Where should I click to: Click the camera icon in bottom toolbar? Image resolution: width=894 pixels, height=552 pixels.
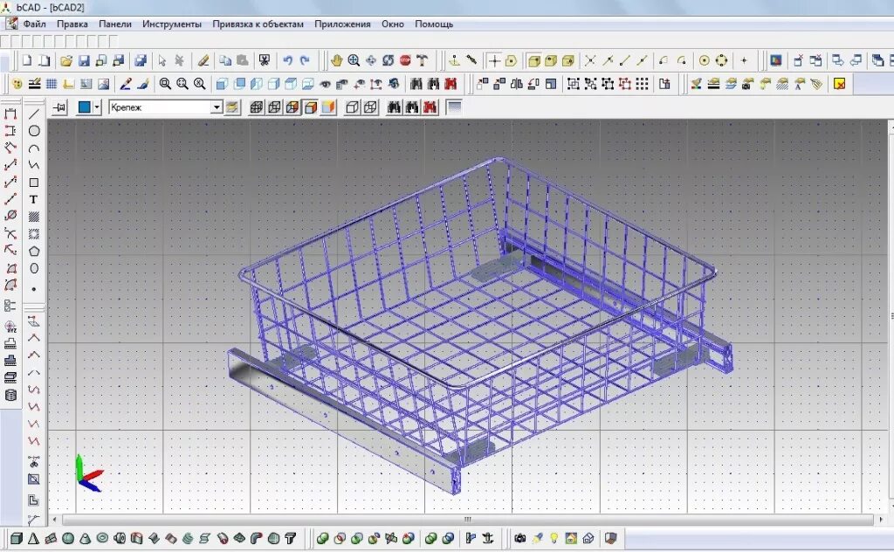[x=520, y=538]
